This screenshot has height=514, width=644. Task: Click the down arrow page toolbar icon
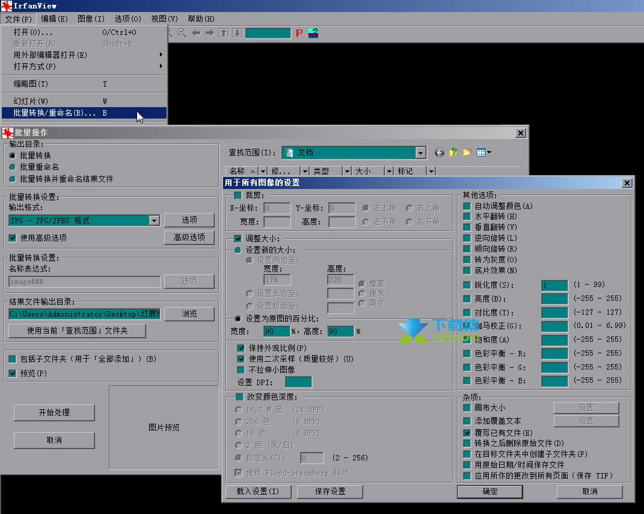(238, 33)
